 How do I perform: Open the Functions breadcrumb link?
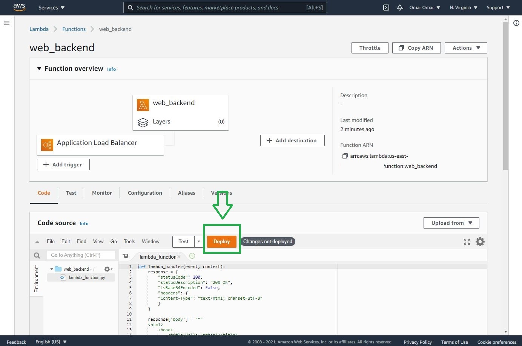(74, 29)
